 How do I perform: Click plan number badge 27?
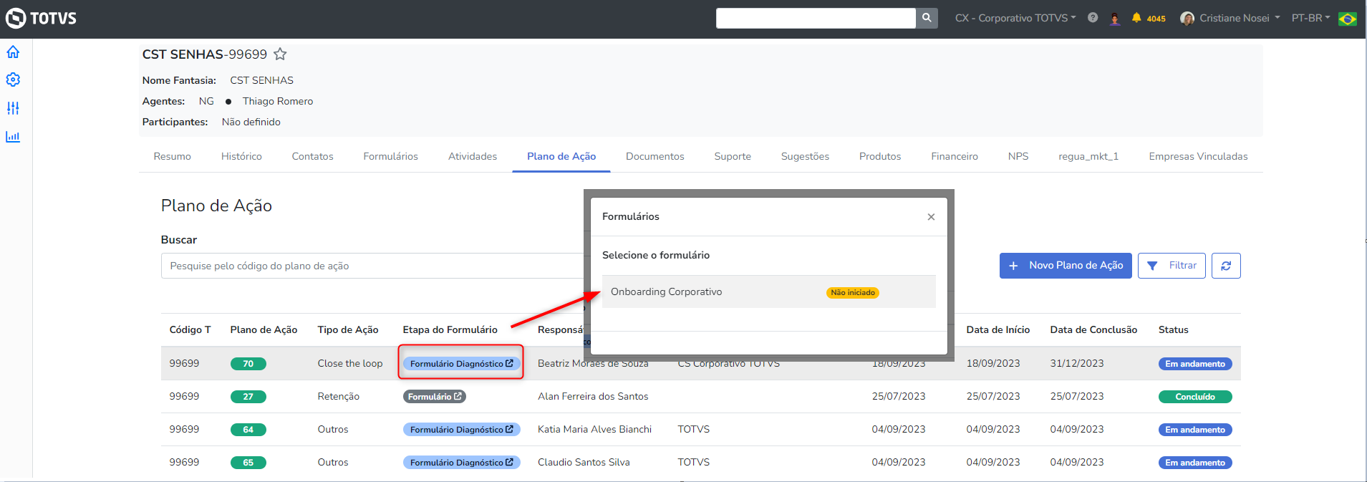248,397
